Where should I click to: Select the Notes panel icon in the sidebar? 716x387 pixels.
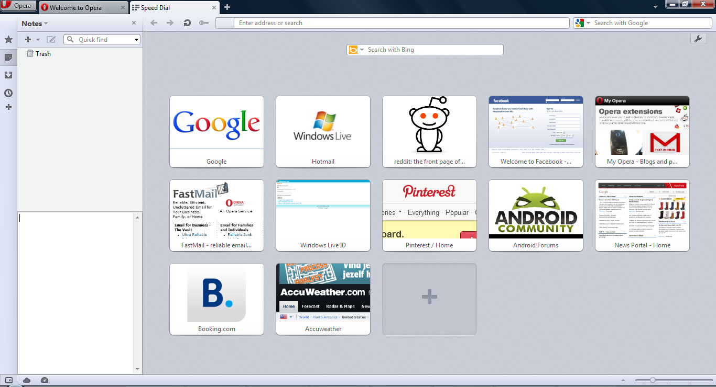pyautogui.click(x=8, y=57)
